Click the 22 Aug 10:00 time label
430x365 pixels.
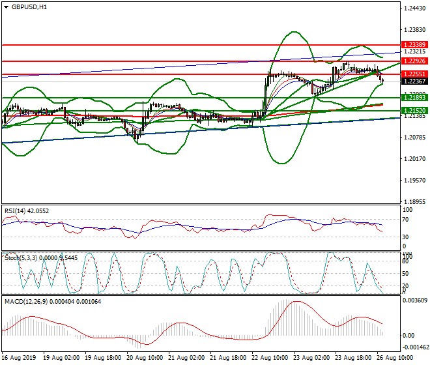point(270,358)
